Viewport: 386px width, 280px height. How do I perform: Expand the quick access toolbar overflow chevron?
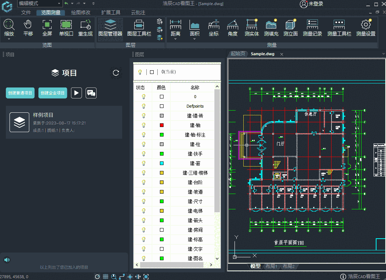pos(93,4)
